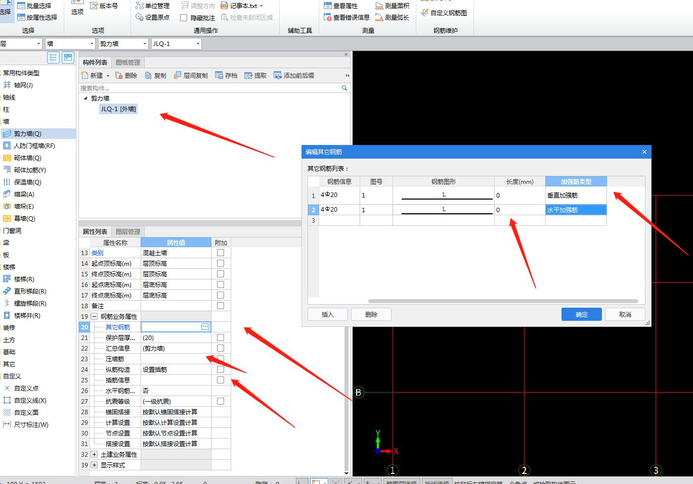The image size is (693, 484).
Task: Switch to 图纸管理 tab
Action: point(128,62)
